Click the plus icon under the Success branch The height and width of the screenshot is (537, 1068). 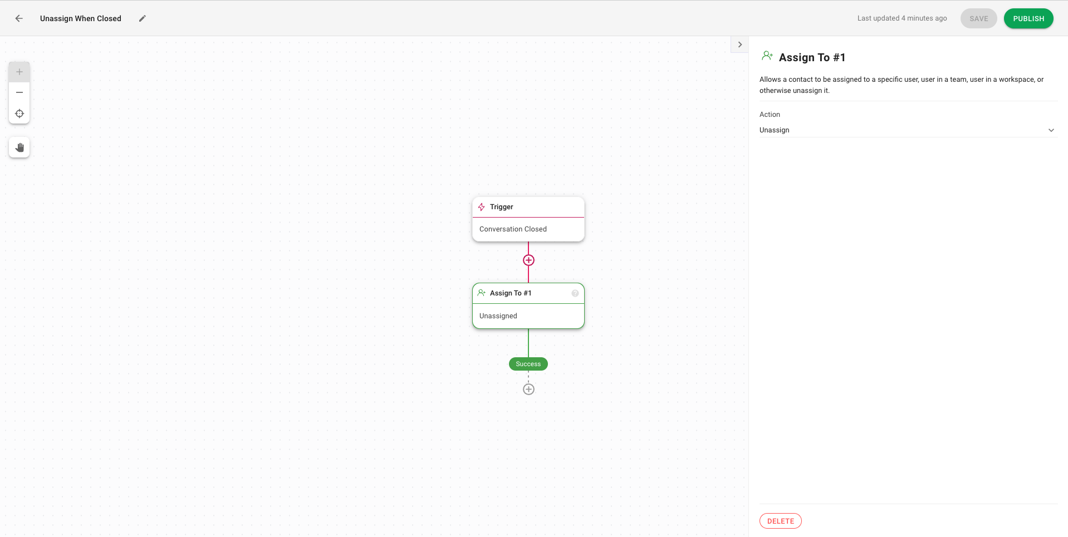tap(528, 389)
